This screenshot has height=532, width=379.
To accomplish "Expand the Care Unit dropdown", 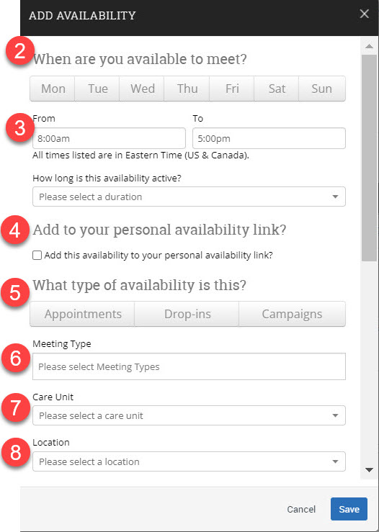I will click(189, 415).
